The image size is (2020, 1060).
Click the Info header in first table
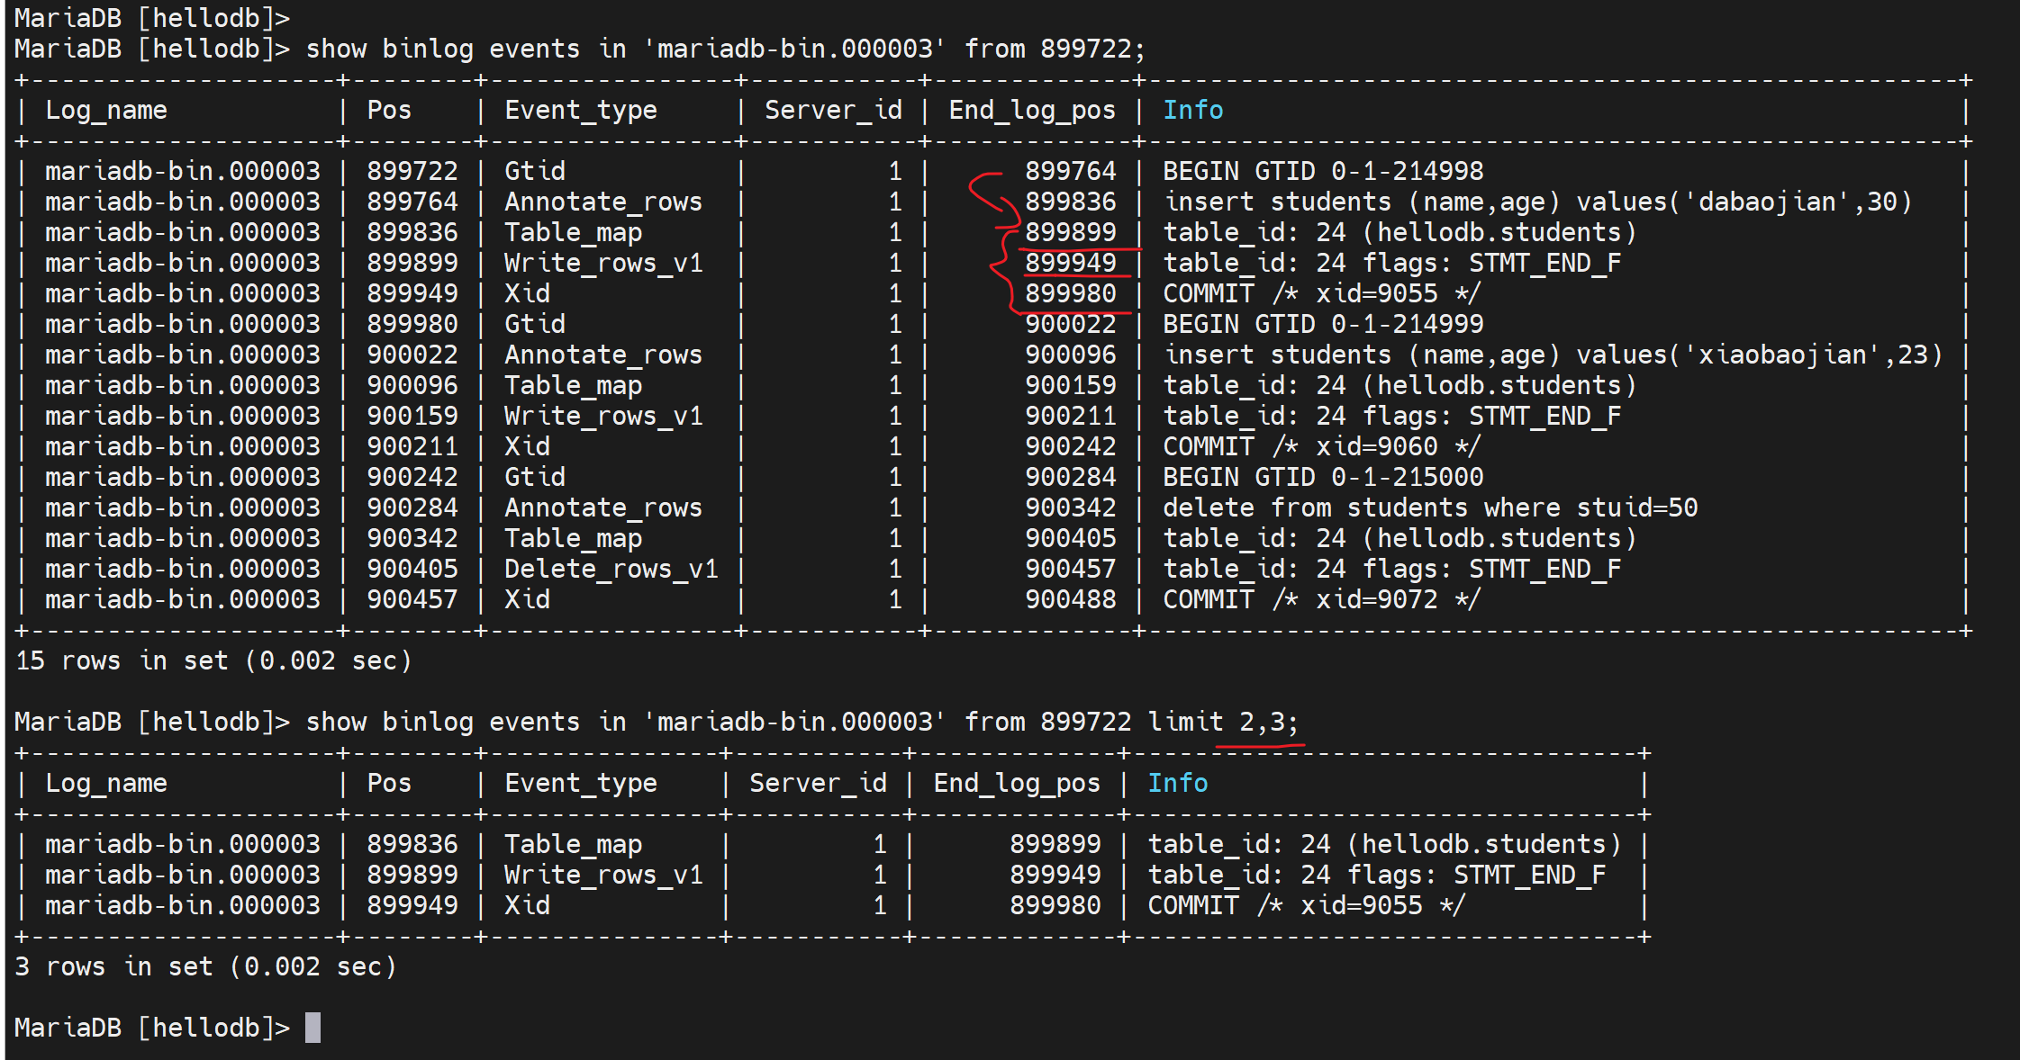pos(1192,110)
